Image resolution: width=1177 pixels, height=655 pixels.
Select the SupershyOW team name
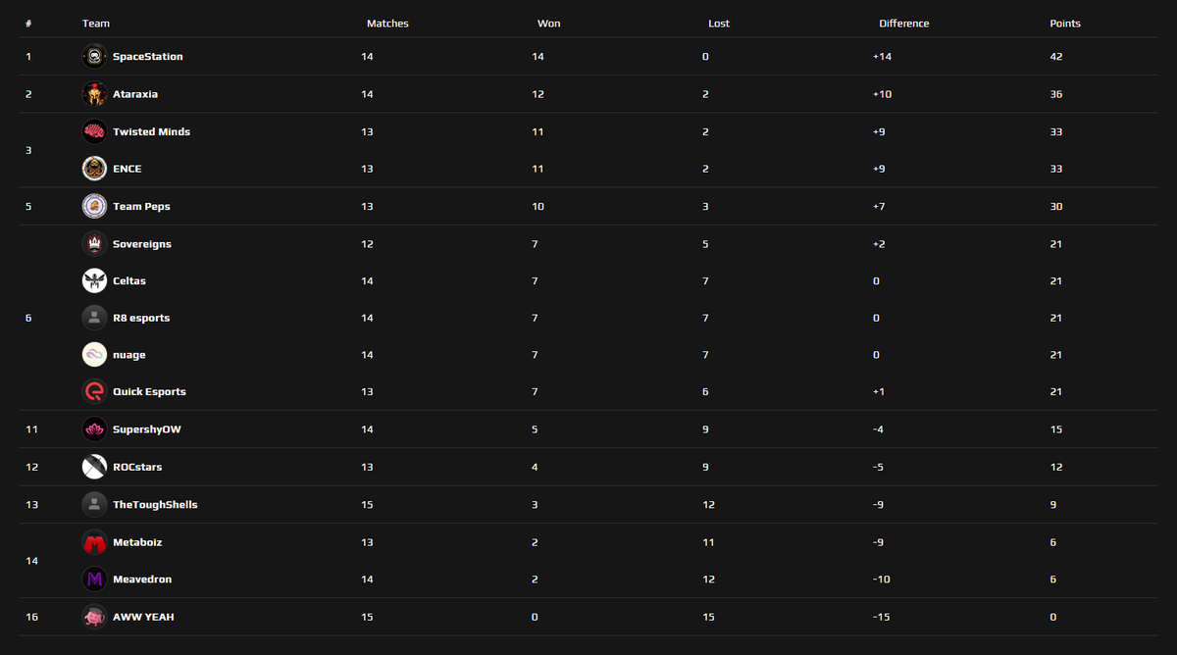147,429
